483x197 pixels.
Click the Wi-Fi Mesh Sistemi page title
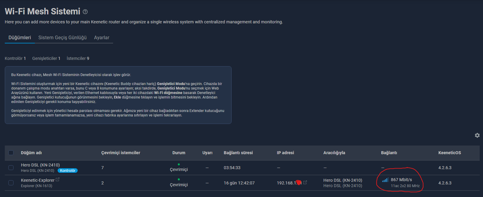(43, 11)
